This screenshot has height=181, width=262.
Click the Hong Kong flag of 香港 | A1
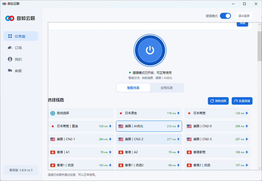click(53, 152)
